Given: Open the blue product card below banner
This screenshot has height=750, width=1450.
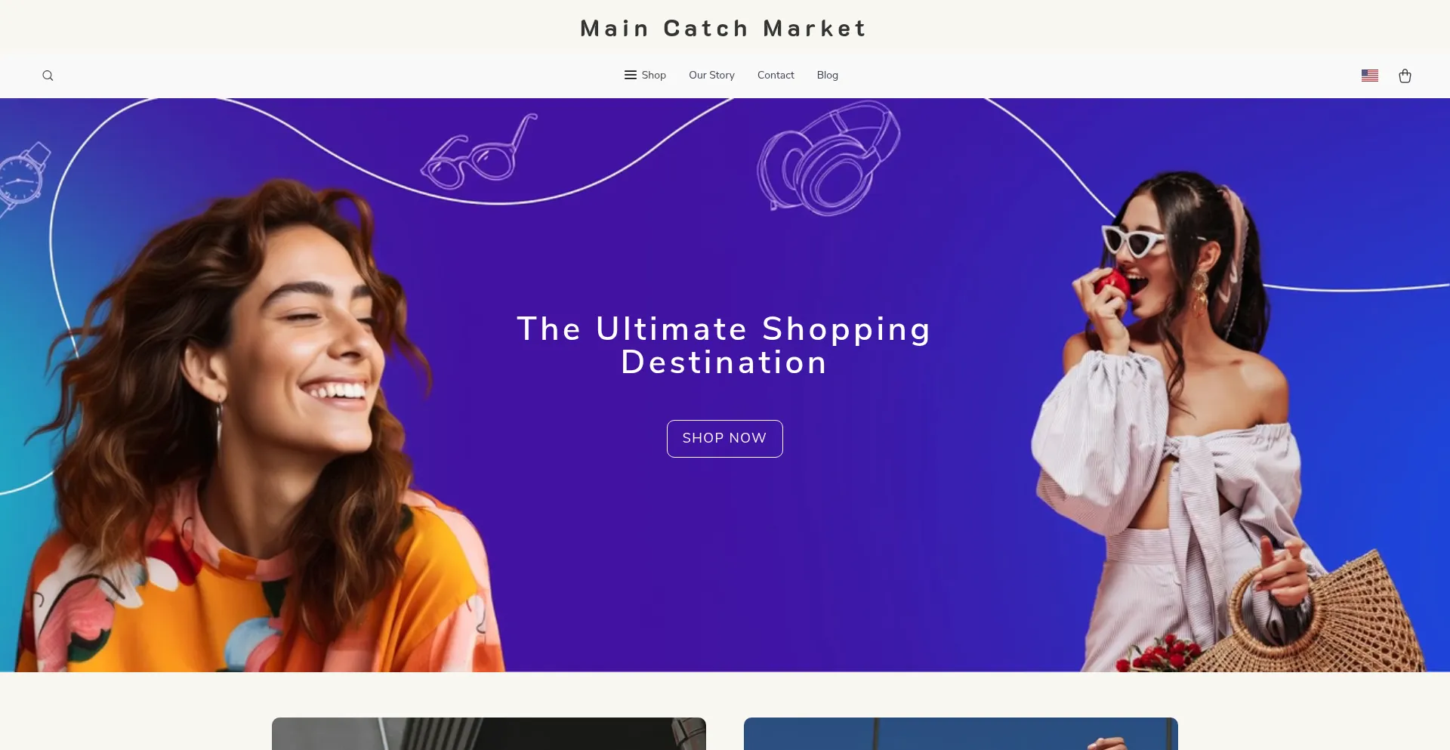Looking at the screenshot, I should point(961,733).
